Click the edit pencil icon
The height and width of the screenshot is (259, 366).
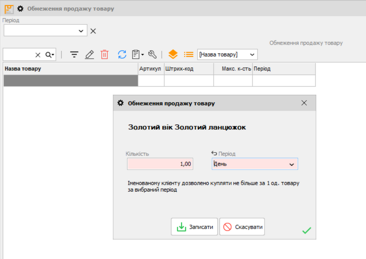tap(89, 54)
